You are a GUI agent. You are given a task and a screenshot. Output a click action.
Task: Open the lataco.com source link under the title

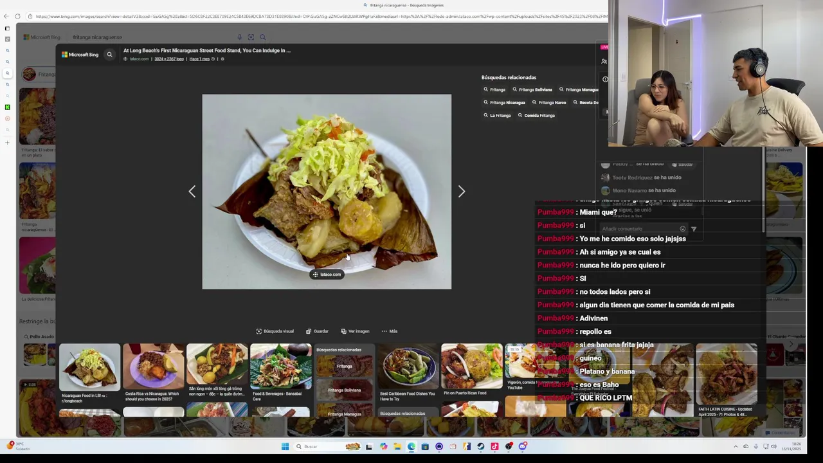click(139, 59)
